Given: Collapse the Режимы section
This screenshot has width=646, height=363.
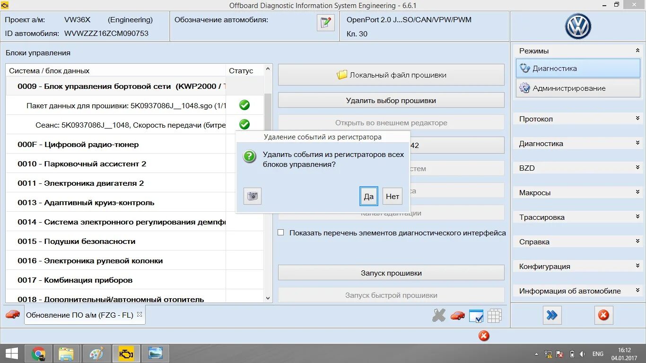Looking at the screenshot, I should [x=637, y=51].
